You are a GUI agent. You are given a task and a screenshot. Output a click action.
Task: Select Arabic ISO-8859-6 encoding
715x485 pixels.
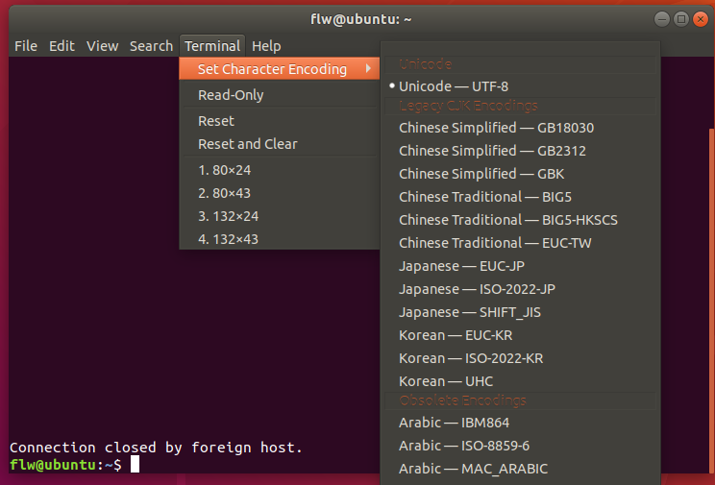pyautogui.click(x=466, y=446)
